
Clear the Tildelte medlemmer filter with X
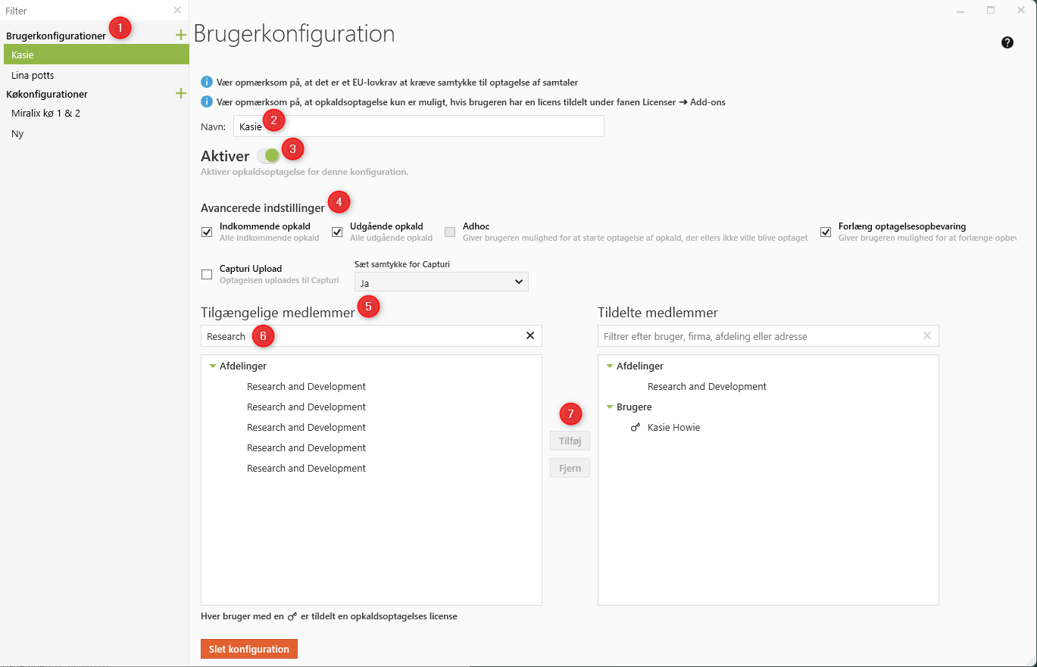point(927,335)
